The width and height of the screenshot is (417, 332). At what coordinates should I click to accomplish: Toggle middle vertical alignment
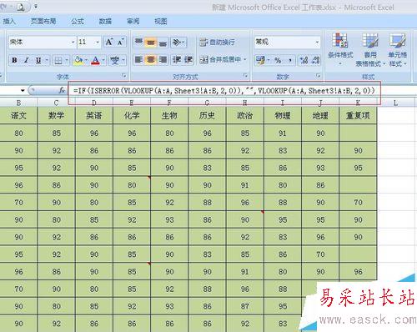(x=150, y=43)
